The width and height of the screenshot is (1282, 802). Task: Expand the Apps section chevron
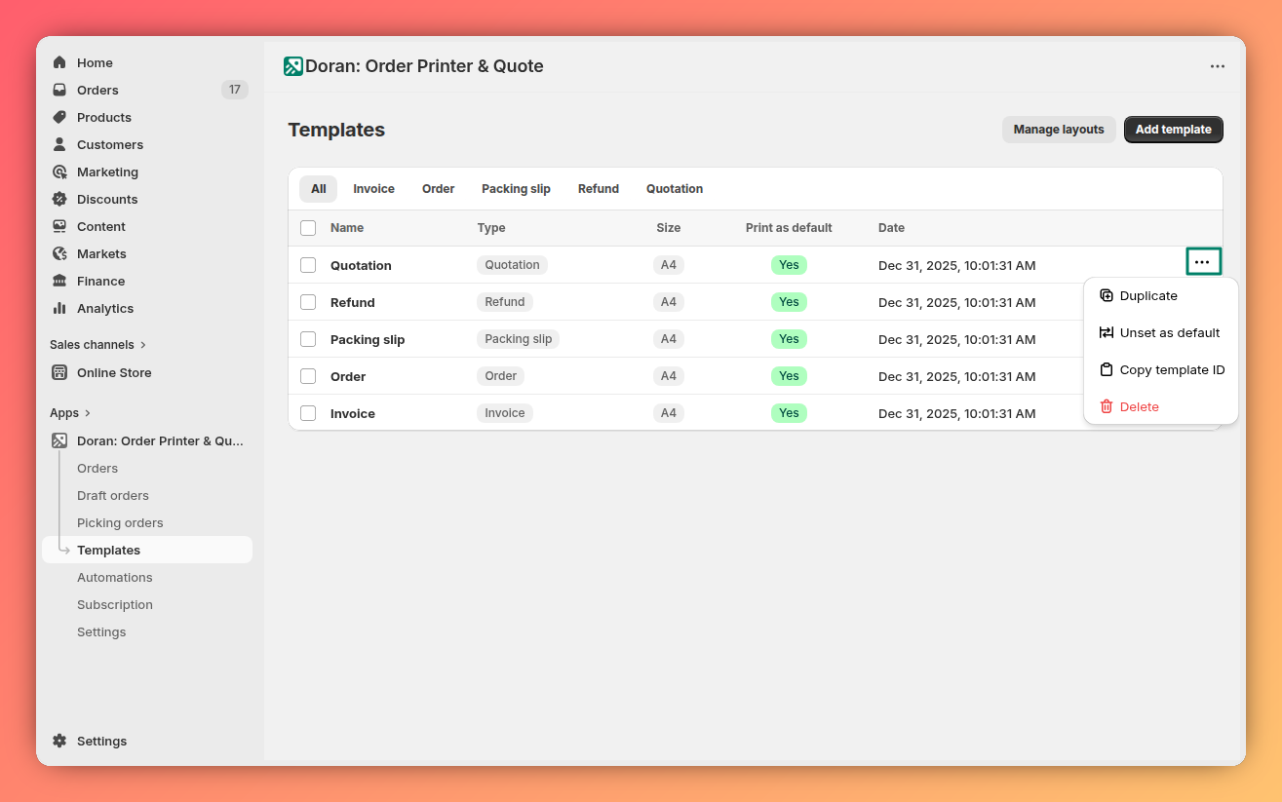(87, 413)
